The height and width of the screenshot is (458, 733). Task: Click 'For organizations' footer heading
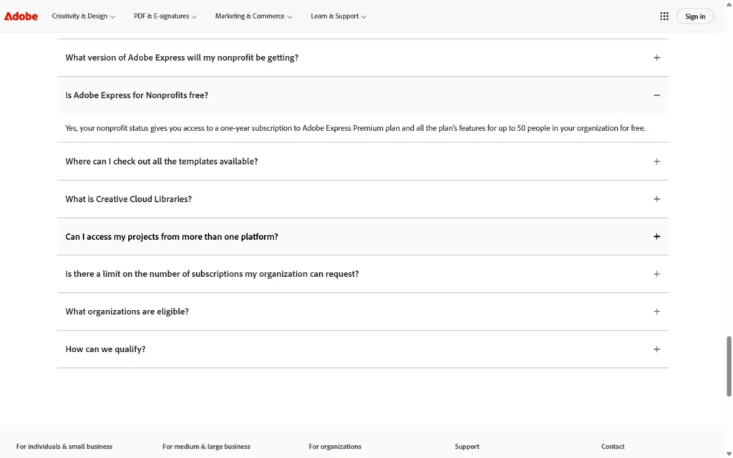[x=335, y=447]
